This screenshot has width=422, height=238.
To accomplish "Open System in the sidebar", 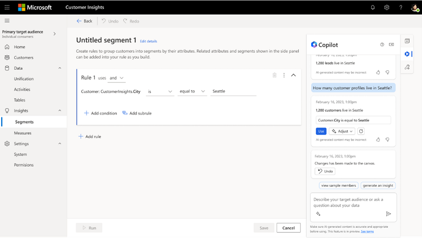I will click(21, 154).
